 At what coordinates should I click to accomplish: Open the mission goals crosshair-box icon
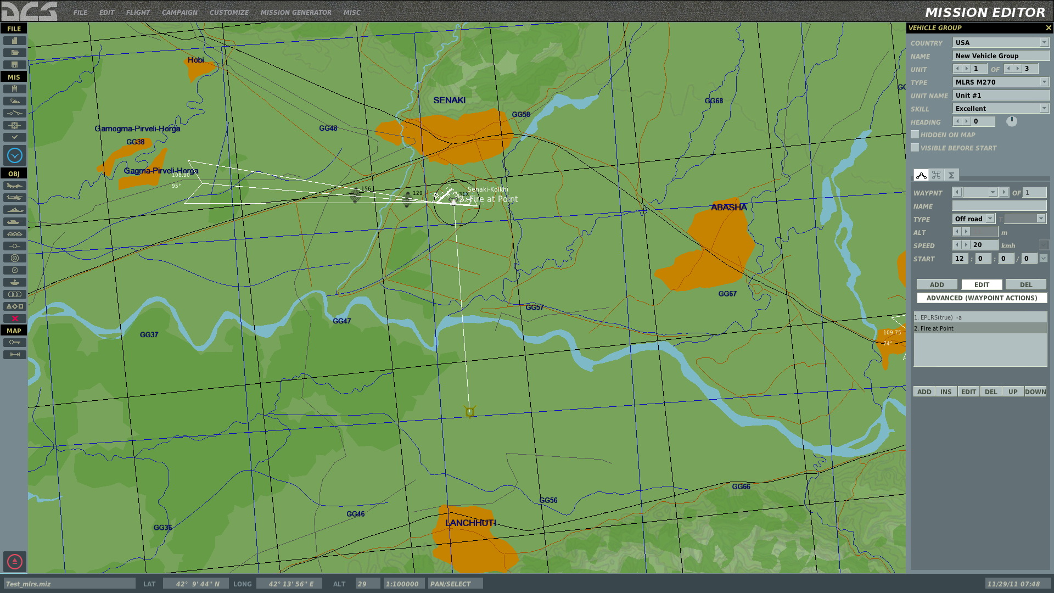pos(15,125)
